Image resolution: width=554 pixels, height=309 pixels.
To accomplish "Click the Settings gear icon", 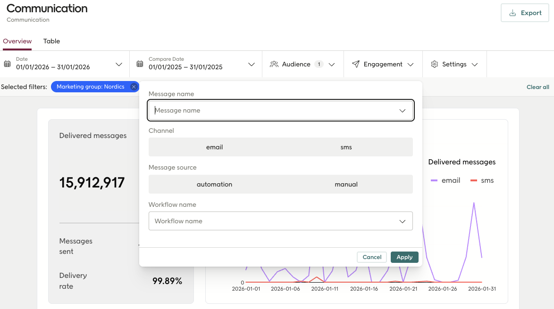I will click(435, 64).
